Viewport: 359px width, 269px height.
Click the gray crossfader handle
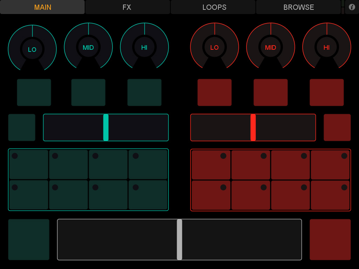point(179,240)
